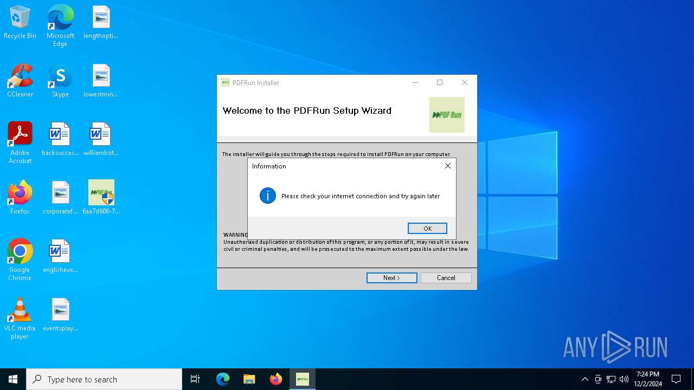Image resolution: width=694 pixels, height=390 pixels.
Task: Launch Microsoft Edge from the taskbar
Action: (x=223, y=379)
